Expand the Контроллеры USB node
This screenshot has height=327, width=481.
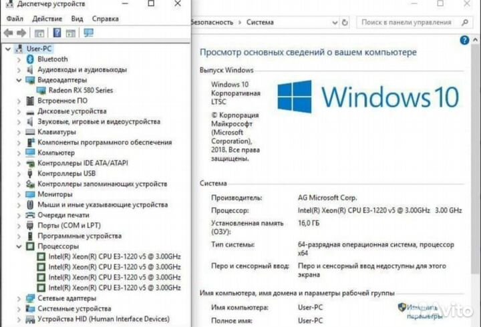(x=19, y=174)
